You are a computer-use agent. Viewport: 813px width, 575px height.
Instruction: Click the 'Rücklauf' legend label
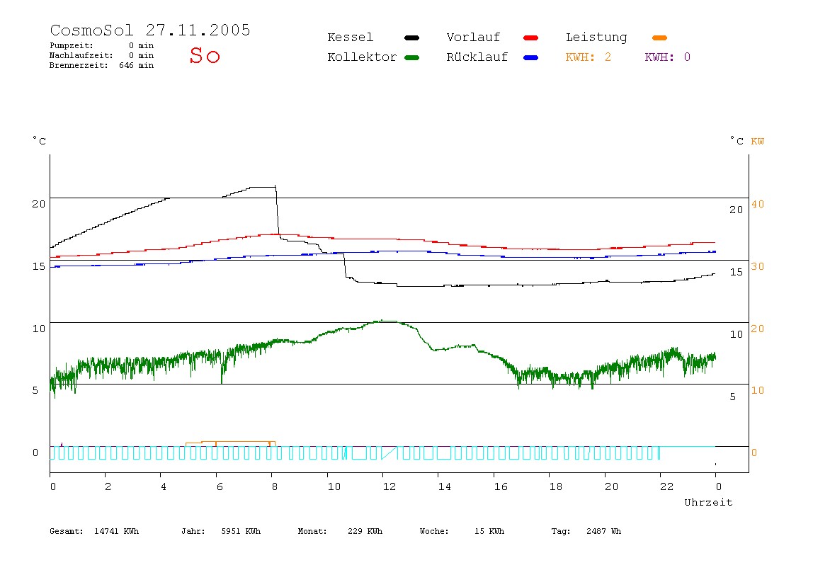(x=477, y=57)
